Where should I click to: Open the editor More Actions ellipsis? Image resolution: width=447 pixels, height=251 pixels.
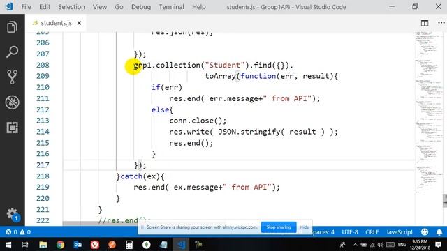(441, 23)
